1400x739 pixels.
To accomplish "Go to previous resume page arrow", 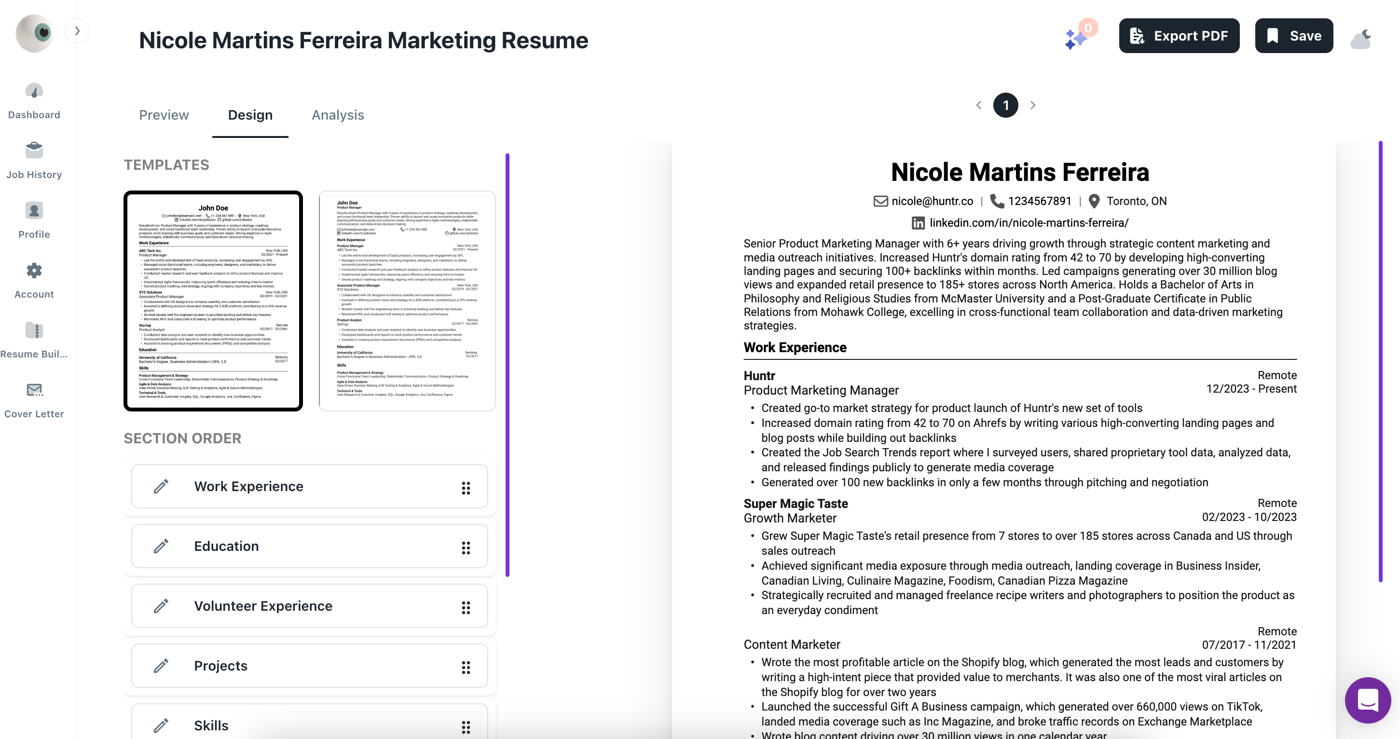I will [979, 106].
